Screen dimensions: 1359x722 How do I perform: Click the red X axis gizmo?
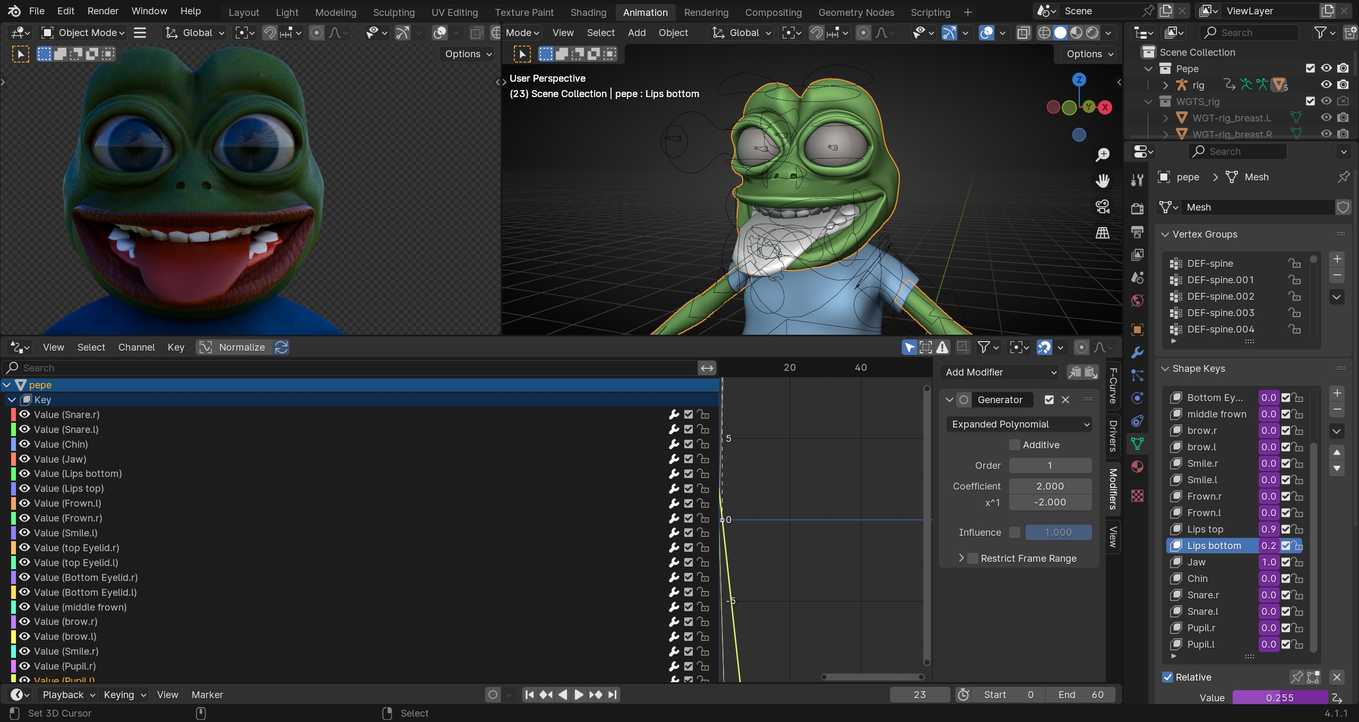1105,107
